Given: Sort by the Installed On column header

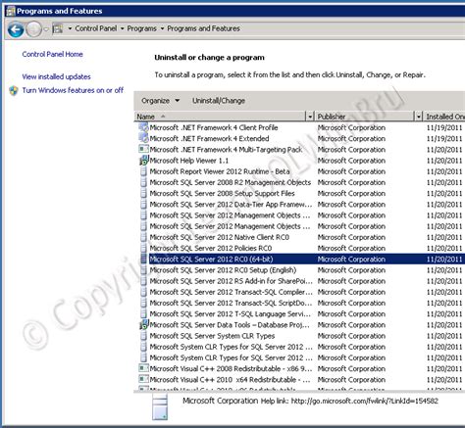Looking at the screenshot, I should click(444, 117).
